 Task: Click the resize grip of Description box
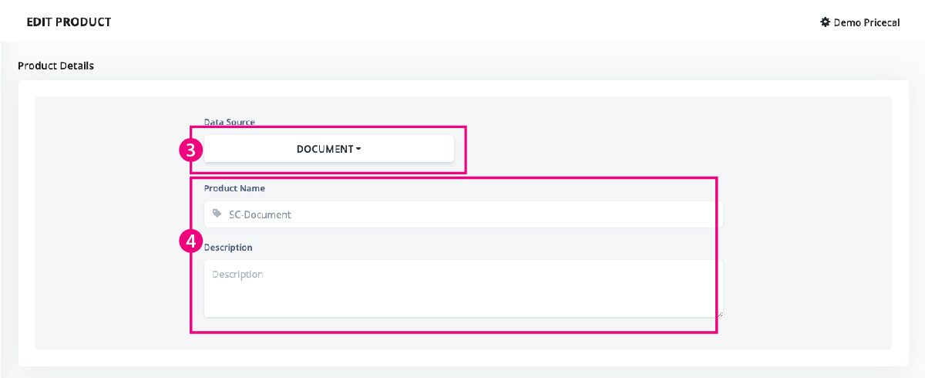[x=720, y=313]
